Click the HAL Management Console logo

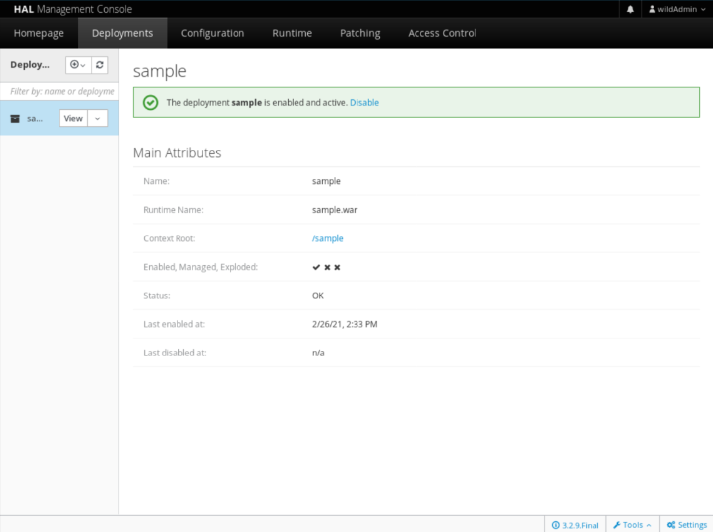(73, 9)
